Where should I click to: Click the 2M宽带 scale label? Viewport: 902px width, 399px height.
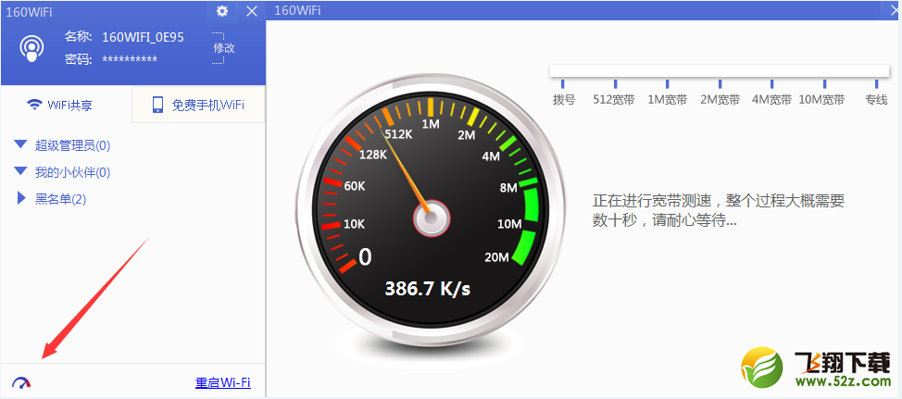(720, 99)
